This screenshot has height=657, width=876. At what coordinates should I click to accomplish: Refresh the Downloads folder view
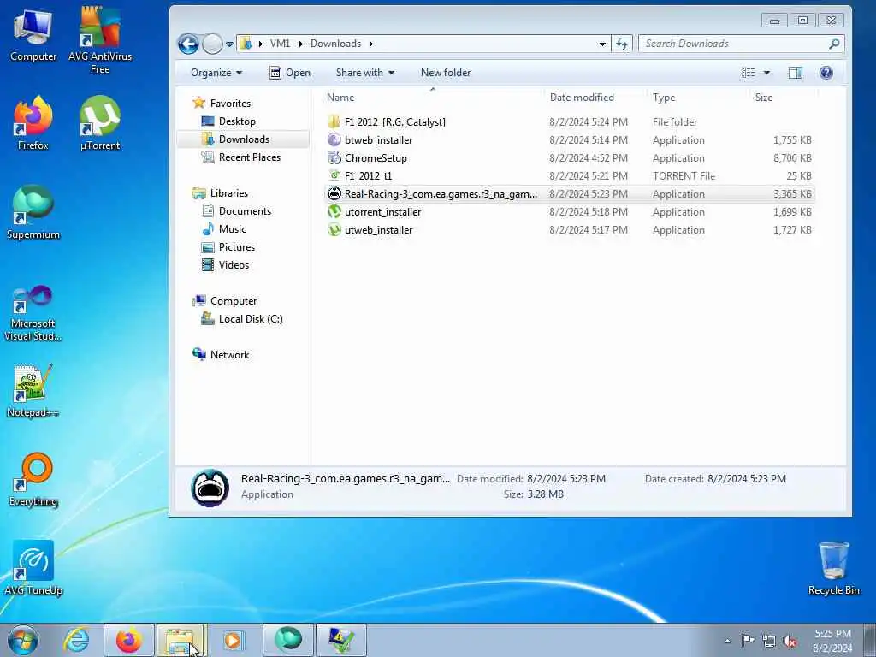622,44
